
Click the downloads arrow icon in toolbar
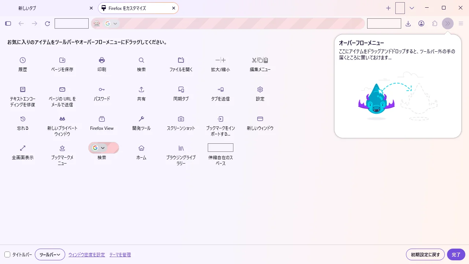(x=408, y=23)
